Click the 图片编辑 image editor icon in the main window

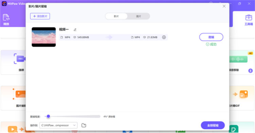(x=19, y=94)
